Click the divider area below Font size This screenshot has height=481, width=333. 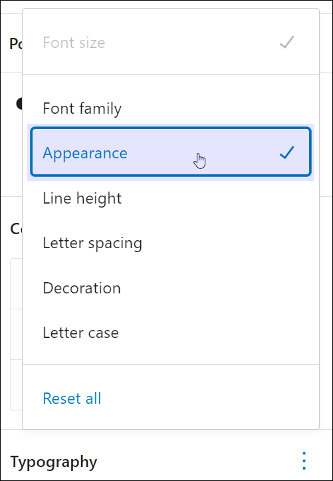pyautogui.click(x=171, y=74)
